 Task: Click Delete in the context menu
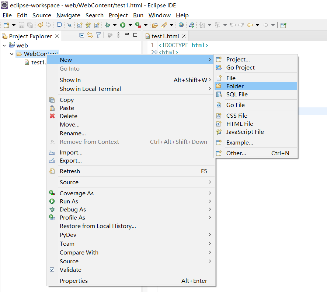(131, 116)
